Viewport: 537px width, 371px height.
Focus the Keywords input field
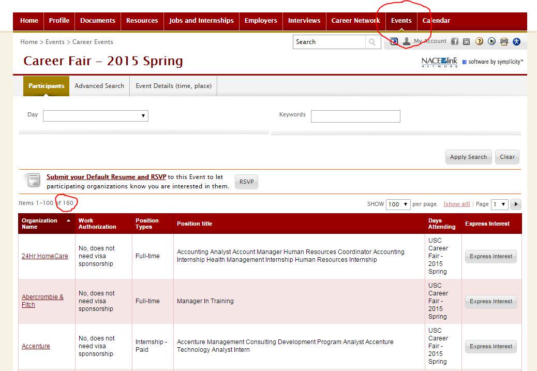[x=355, y=116]
